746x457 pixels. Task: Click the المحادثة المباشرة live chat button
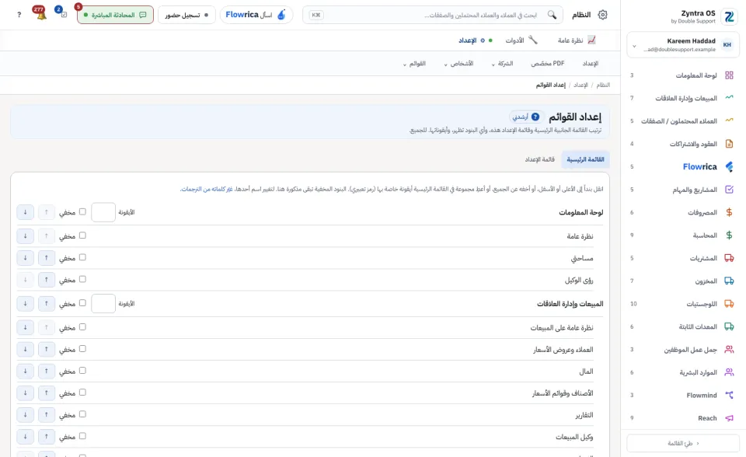point(115,15)
